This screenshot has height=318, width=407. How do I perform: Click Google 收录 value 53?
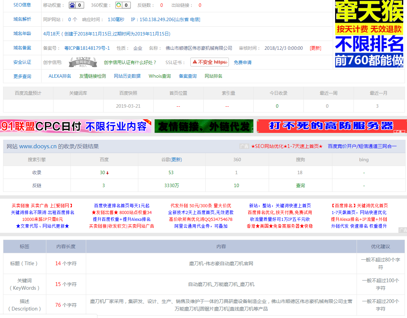pos(171,172)
